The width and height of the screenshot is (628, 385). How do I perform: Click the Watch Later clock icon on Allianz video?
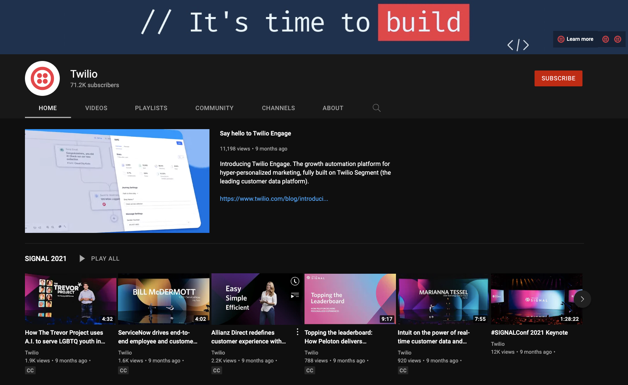click(295, 281)
